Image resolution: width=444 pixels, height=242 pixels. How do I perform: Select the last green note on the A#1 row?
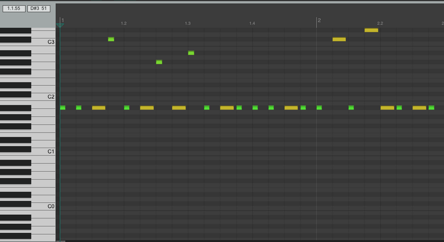431,108
